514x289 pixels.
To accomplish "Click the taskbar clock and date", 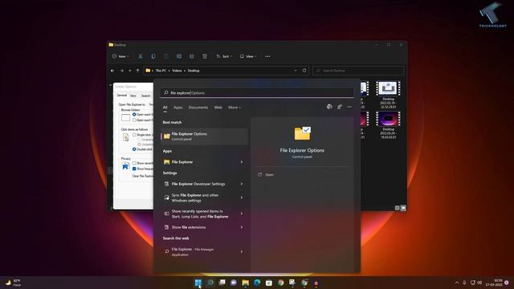I will [x=494, y=283].
